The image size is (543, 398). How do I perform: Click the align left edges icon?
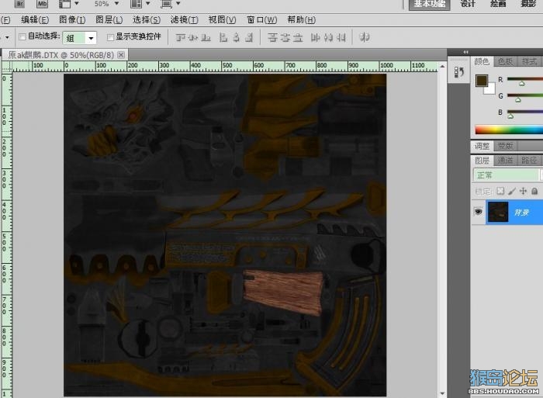[x=223, y=37]
